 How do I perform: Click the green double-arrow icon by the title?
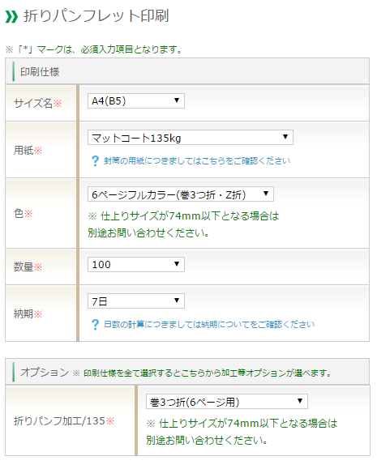(11, 17)
